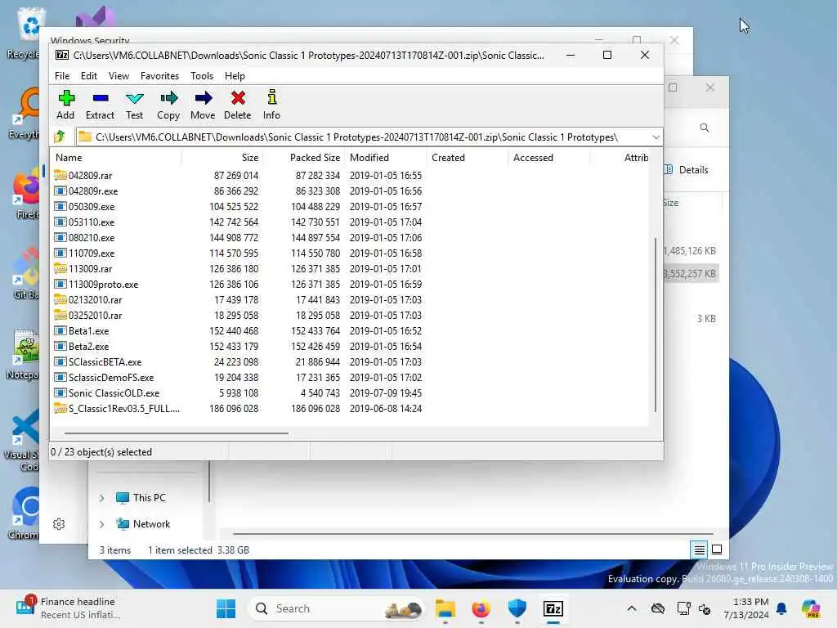The width and height of the screenshot is (837, 628).
Task: Select the Beta2.exe file
Action: click(x=88, y=346)
